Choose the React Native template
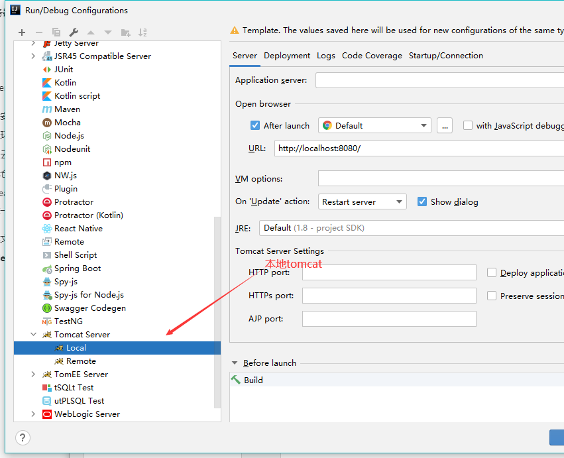 [x=78, y=229]
